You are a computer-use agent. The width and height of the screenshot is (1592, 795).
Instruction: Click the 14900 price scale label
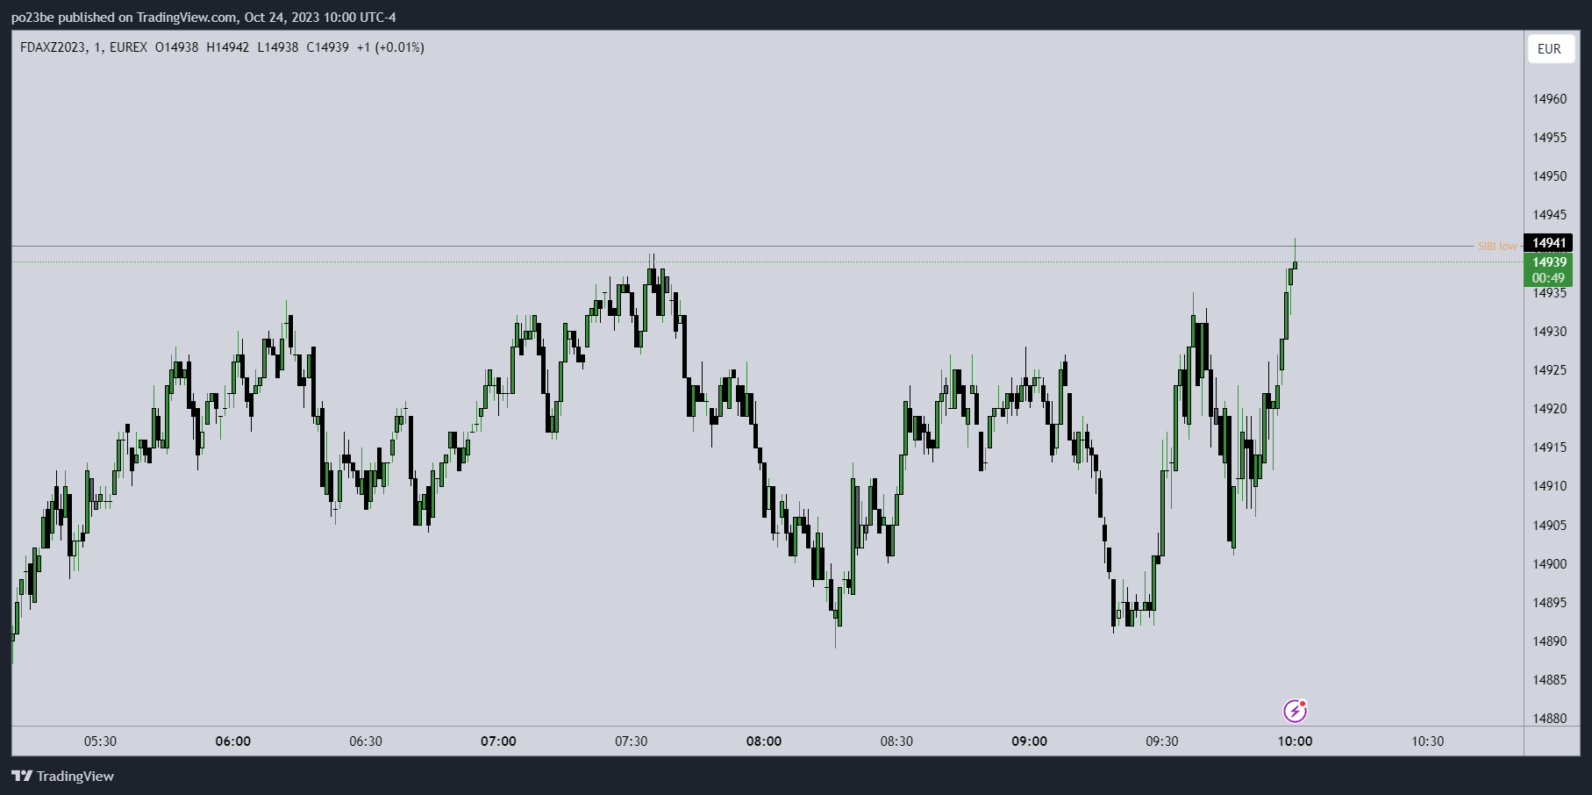(x=1549, y=564)
